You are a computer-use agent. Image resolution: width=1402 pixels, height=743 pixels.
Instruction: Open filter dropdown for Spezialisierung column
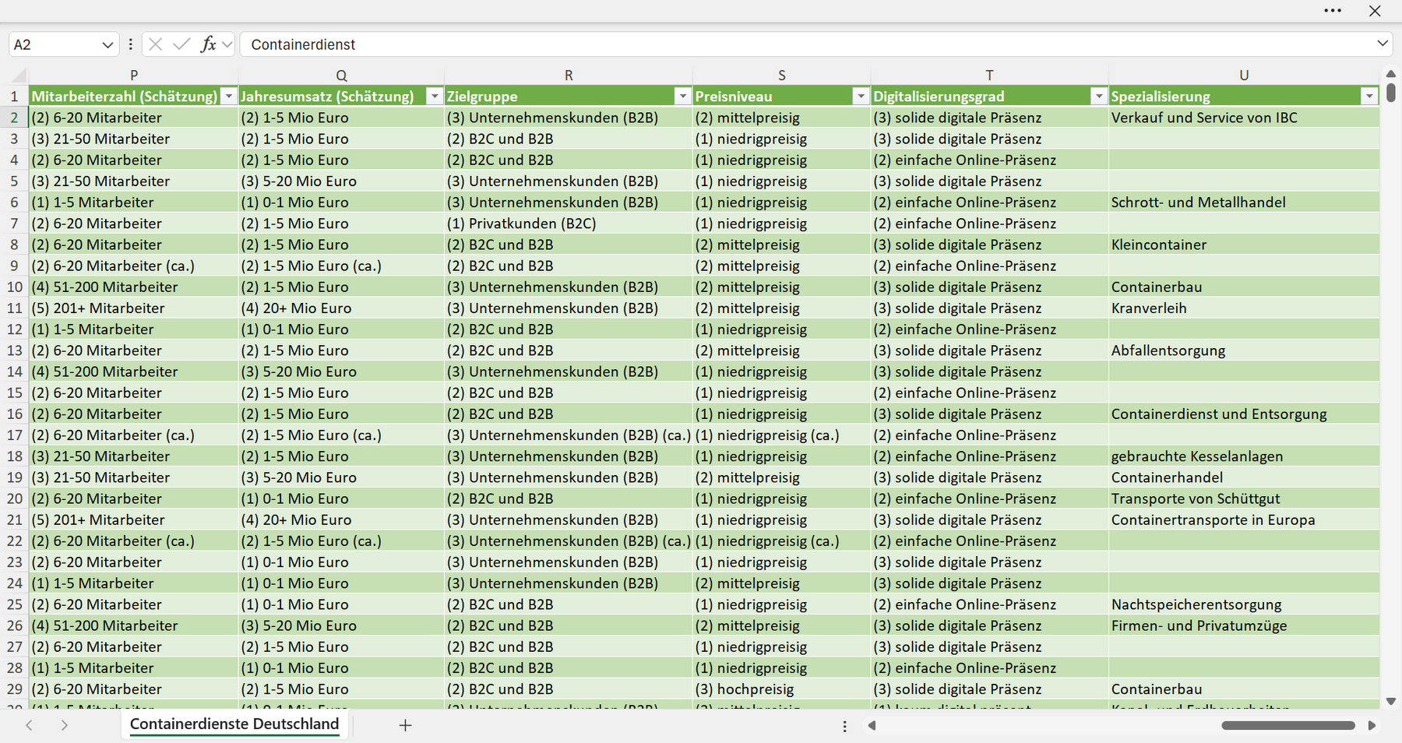point(1369,97)
